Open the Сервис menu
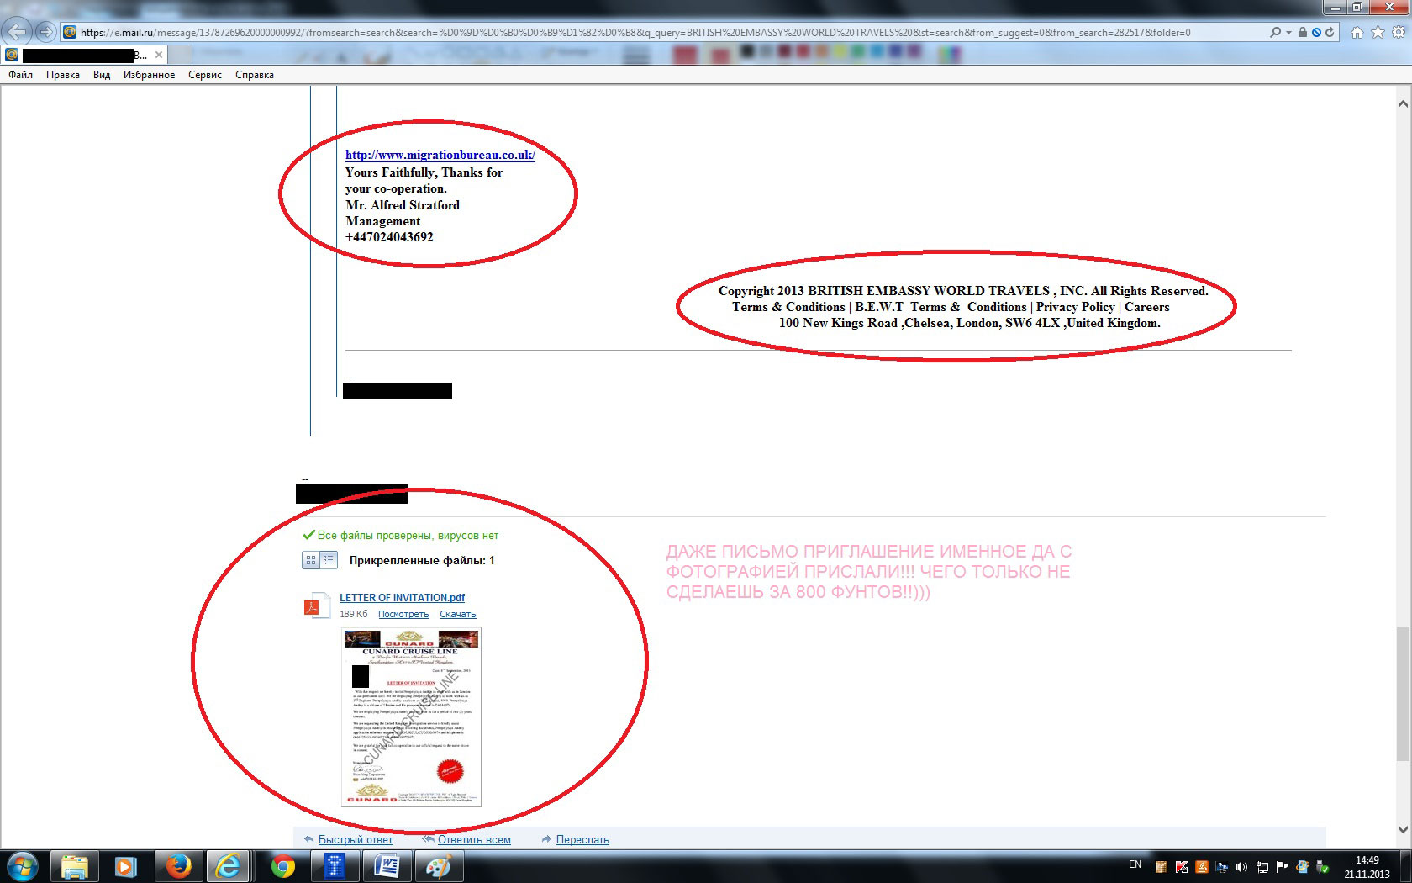 204,75
